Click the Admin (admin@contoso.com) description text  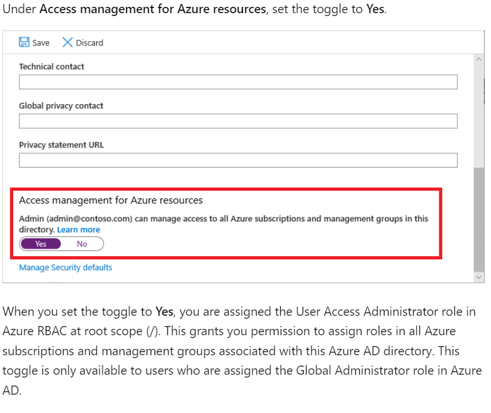pyautogui.click(x=223, y=224)
